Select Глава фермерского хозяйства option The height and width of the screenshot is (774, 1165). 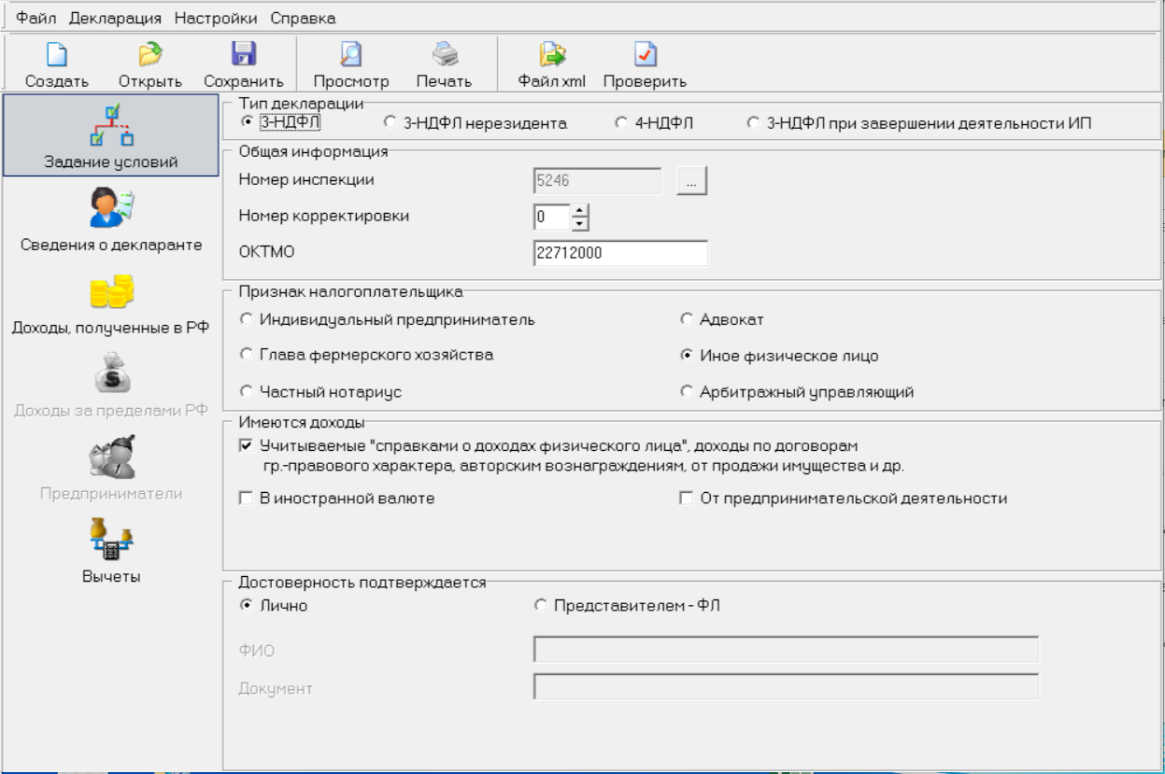coord(246,355)
